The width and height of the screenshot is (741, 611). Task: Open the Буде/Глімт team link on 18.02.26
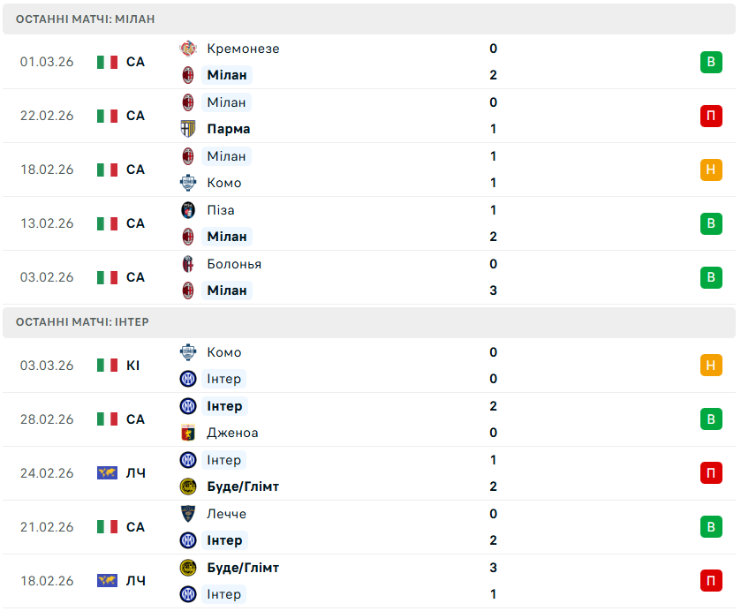click(243, 568)
